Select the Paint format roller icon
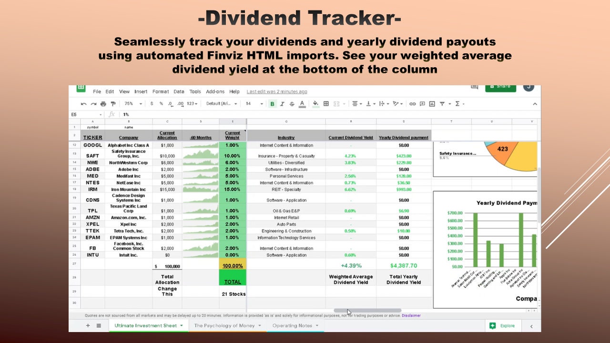 point(113,104)
